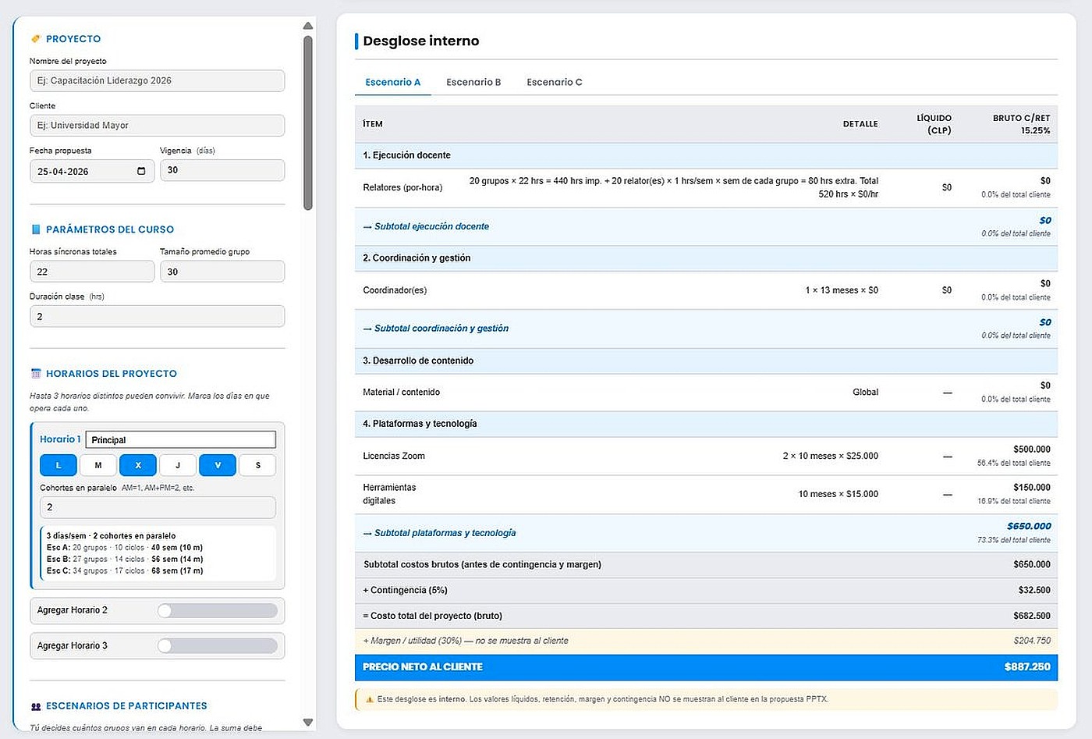Click the $204.750 margin amount
Image resolution: width=1092 pixels, height=739 pixels.
[x=1032, y=641]
